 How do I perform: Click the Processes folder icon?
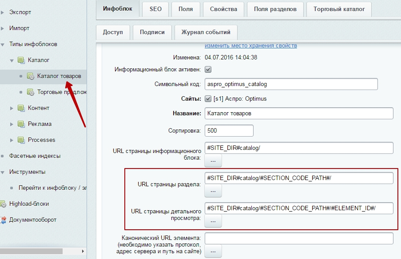pos(21,140)
